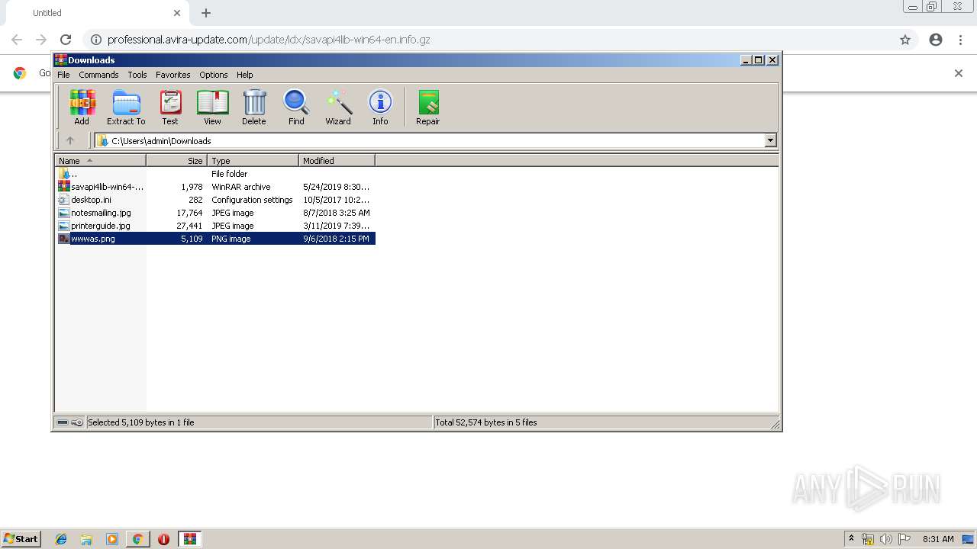Open a new Chrome tab
The width and height of the screenshot is (977, 549).
click(206, 13)
